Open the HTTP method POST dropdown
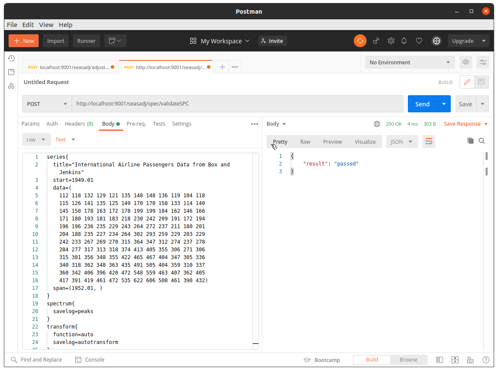This screenshot has height=371, width=498. (47, 104)
